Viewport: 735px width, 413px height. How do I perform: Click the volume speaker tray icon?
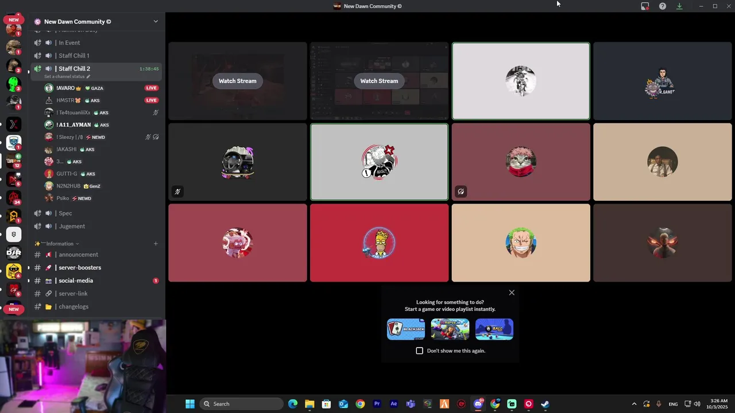[x=697, y=404]
